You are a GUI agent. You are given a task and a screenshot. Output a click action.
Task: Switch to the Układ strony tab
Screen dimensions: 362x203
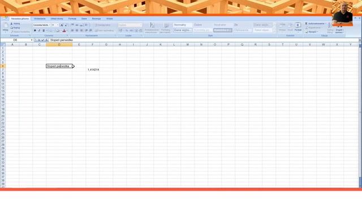pyautogui.click(x=57, y=19)
